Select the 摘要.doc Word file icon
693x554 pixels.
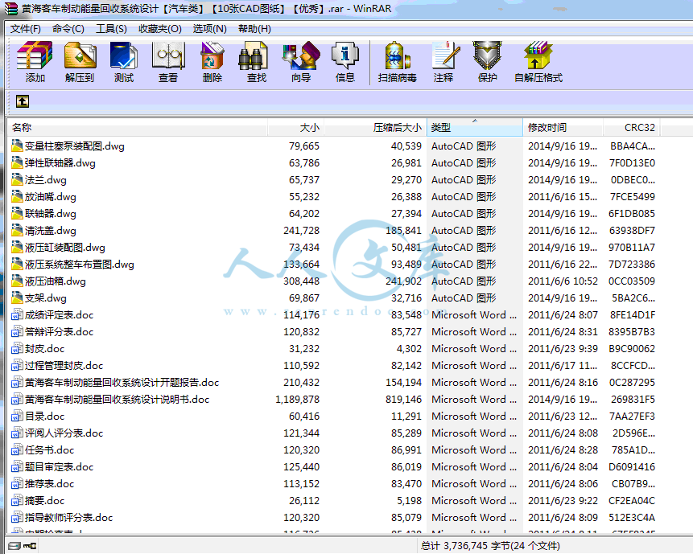coord(17,501)
